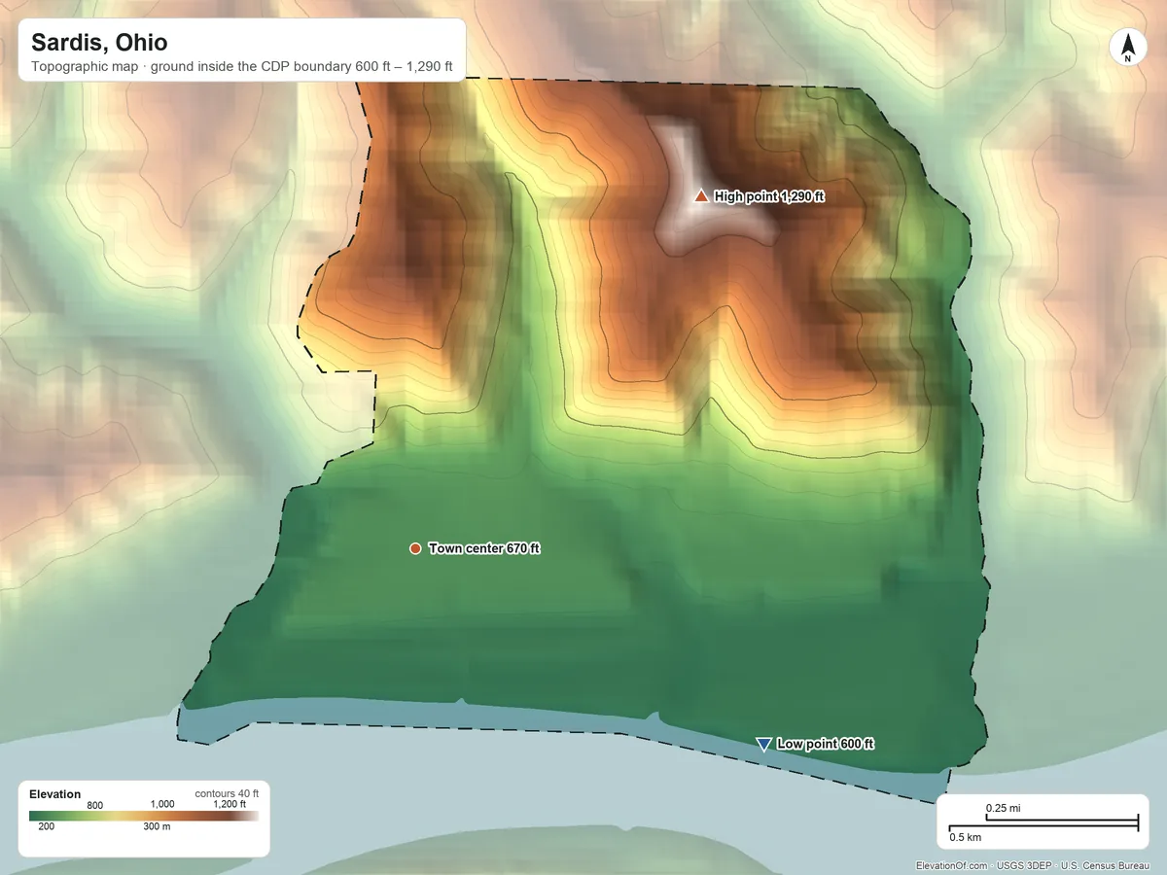Click the north arrow compass icon
The width and height of the screenshot is (1167, 875).
point(1128,48)
